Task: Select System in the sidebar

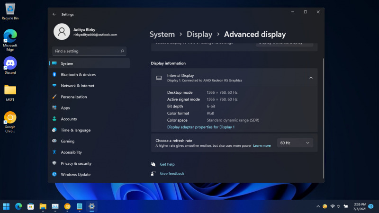Action: click(90, 63)
